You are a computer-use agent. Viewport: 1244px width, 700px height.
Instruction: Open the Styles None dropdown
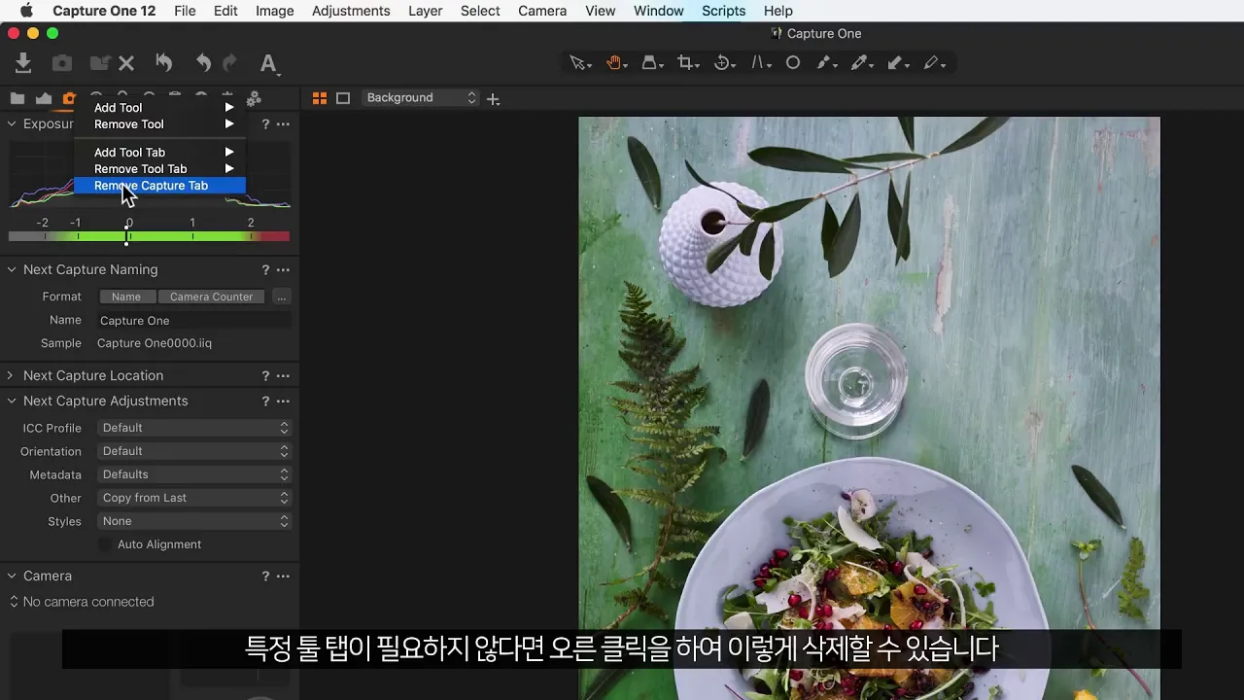[x=194, y=521]
